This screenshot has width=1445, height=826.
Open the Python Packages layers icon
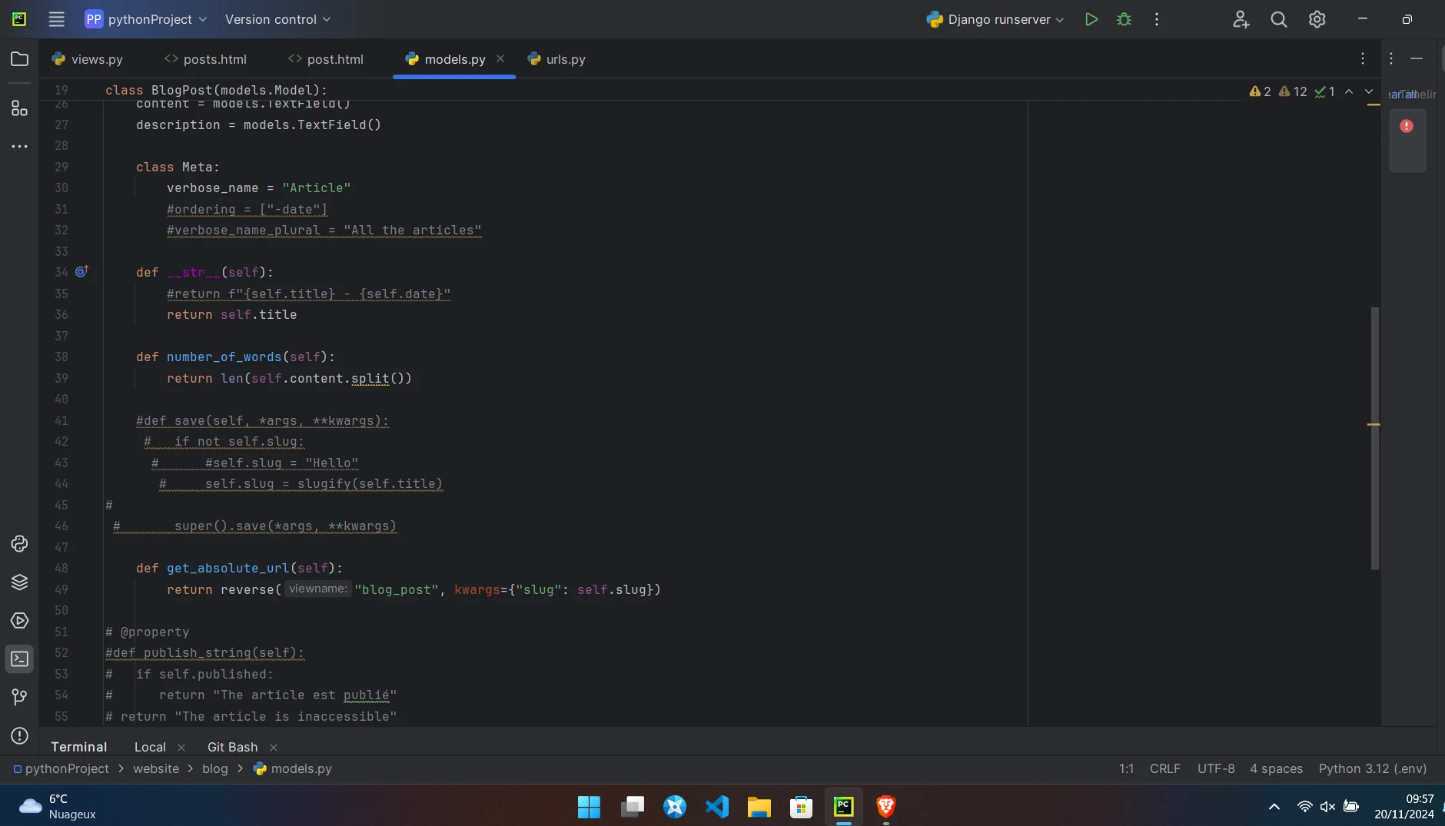(x=19, y=582)
